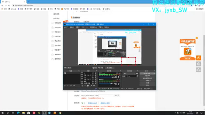The height and width of the screenshot is (115, 205).
Task: Open the scene transition properties gear
Action: (x=137, y=74)
